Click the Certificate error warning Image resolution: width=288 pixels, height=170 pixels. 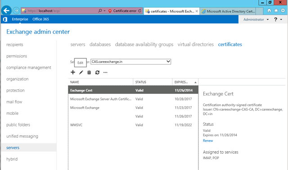coord(122,11)
